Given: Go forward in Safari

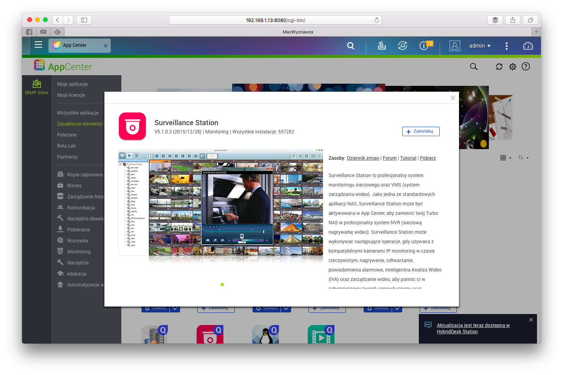Looking at the screenshot, I should pyautogui.click(x=68, y=20).
